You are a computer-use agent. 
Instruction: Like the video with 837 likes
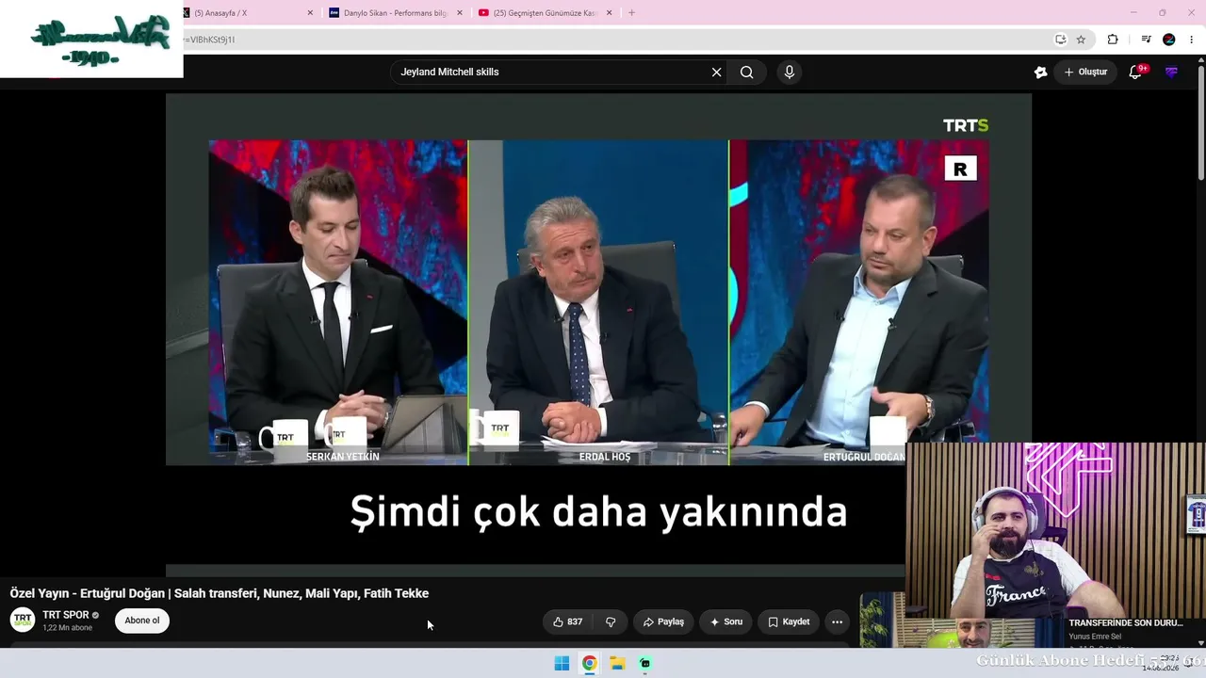[x=567, y=621]
